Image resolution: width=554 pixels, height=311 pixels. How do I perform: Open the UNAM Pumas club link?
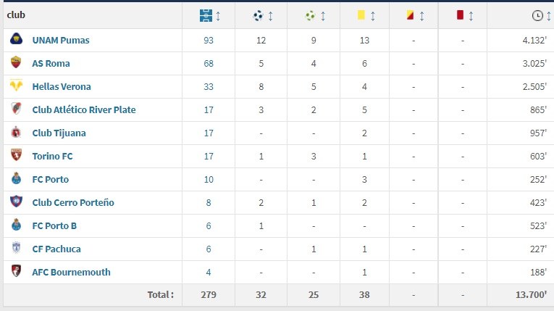pos(61,41)
